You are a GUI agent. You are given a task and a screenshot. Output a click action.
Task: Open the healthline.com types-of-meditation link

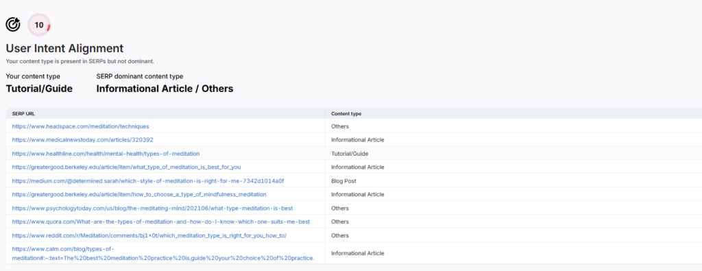[x=106, y=154]
